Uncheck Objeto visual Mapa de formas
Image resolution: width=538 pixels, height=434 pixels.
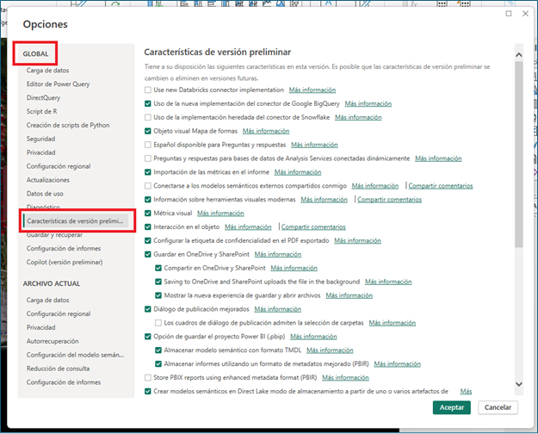click(x=148, y=131)
